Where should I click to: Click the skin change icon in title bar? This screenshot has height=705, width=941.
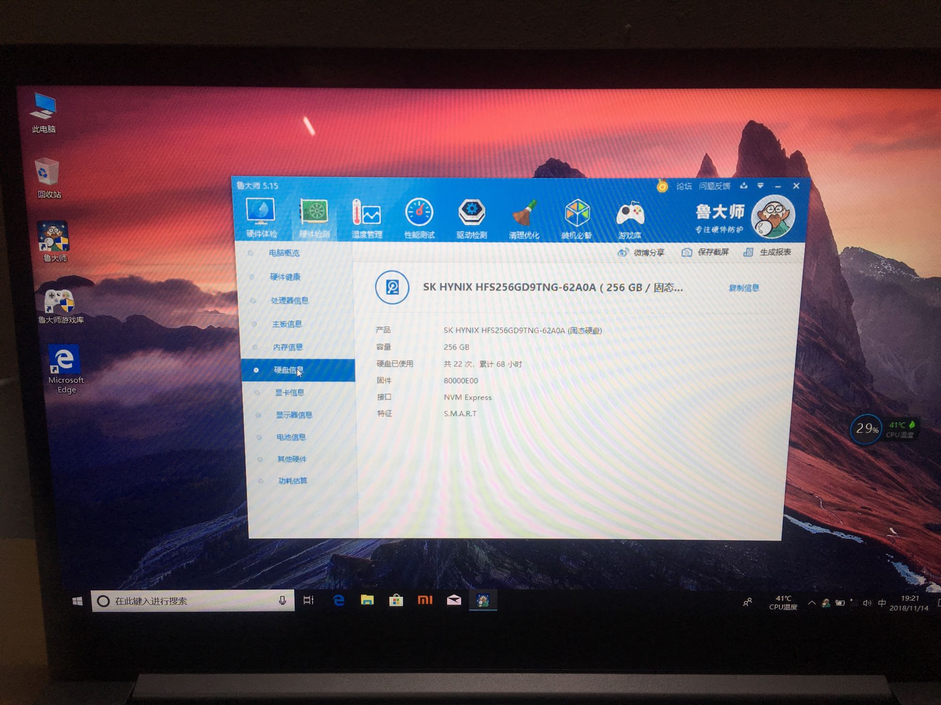coord(743,186)
